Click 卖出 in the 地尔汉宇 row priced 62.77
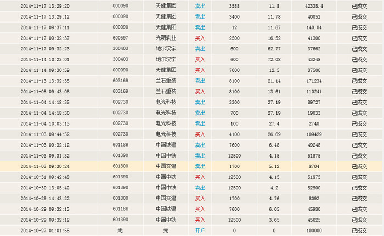This screenshot has width=384, height=236. click(200, 48)
